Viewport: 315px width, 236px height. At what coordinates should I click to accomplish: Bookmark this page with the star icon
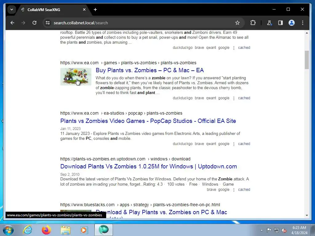[x=237, y=23]
